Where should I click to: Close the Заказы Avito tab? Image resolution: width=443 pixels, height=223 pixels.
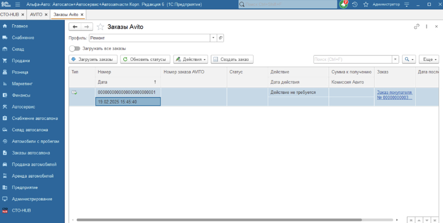click(x=82, y=15)
